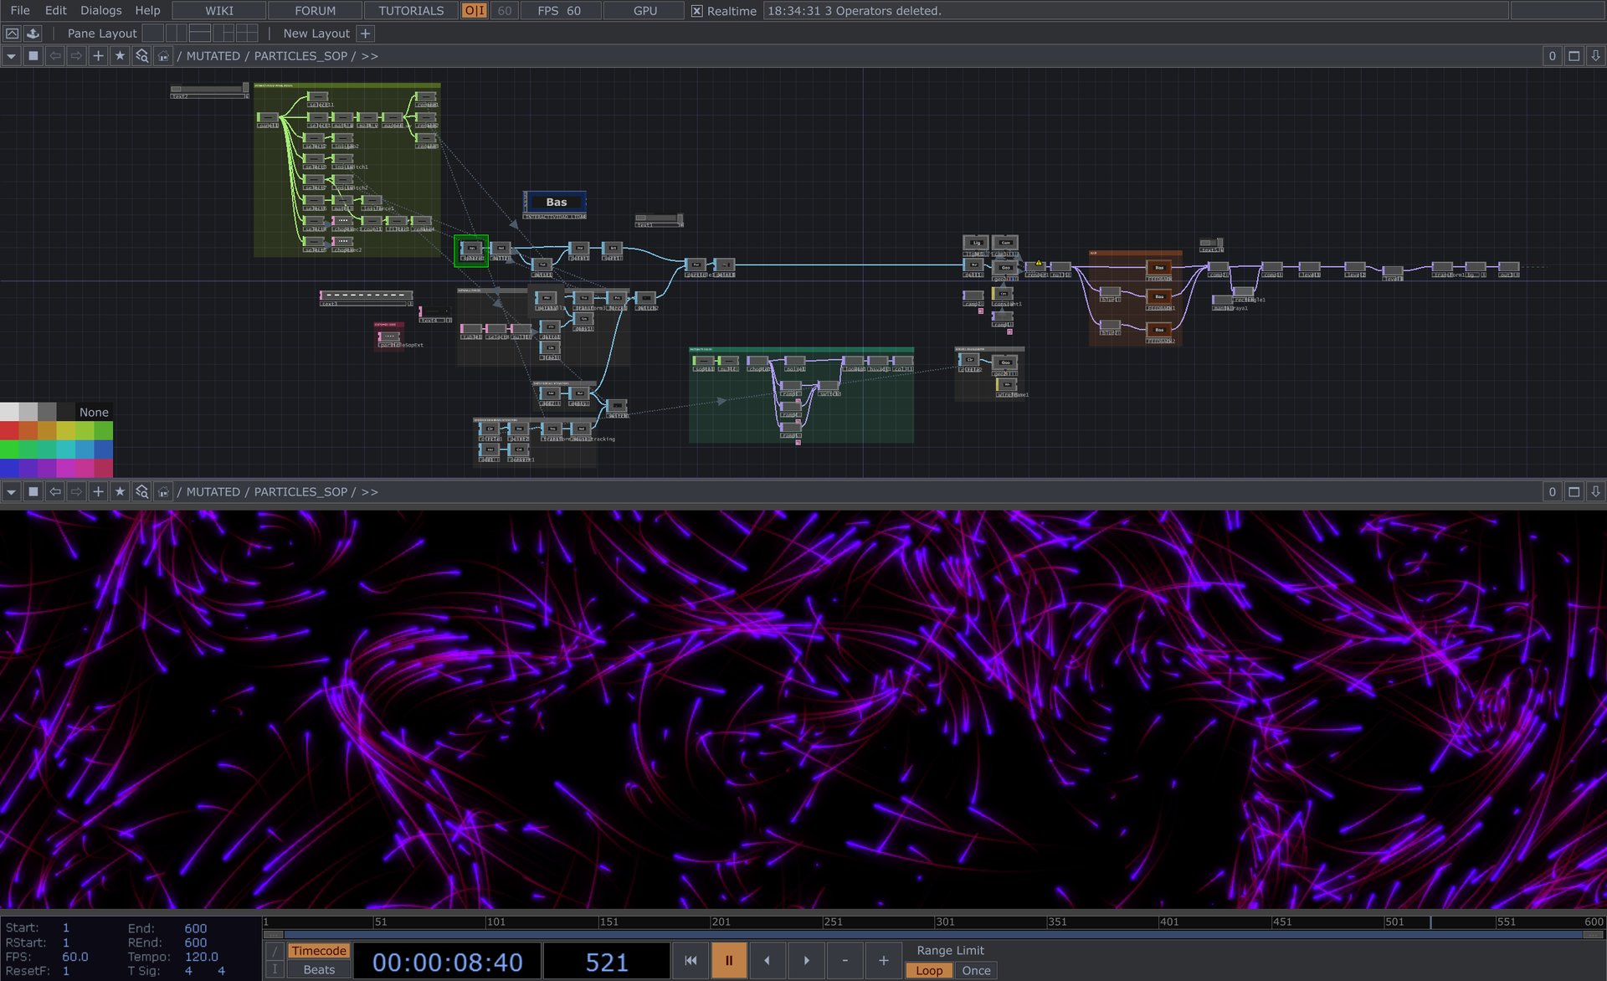Expand top pane path with >> arrows
Image resolution: width=1607 pixels, height=981 pixels.
[x=369, y=56]
